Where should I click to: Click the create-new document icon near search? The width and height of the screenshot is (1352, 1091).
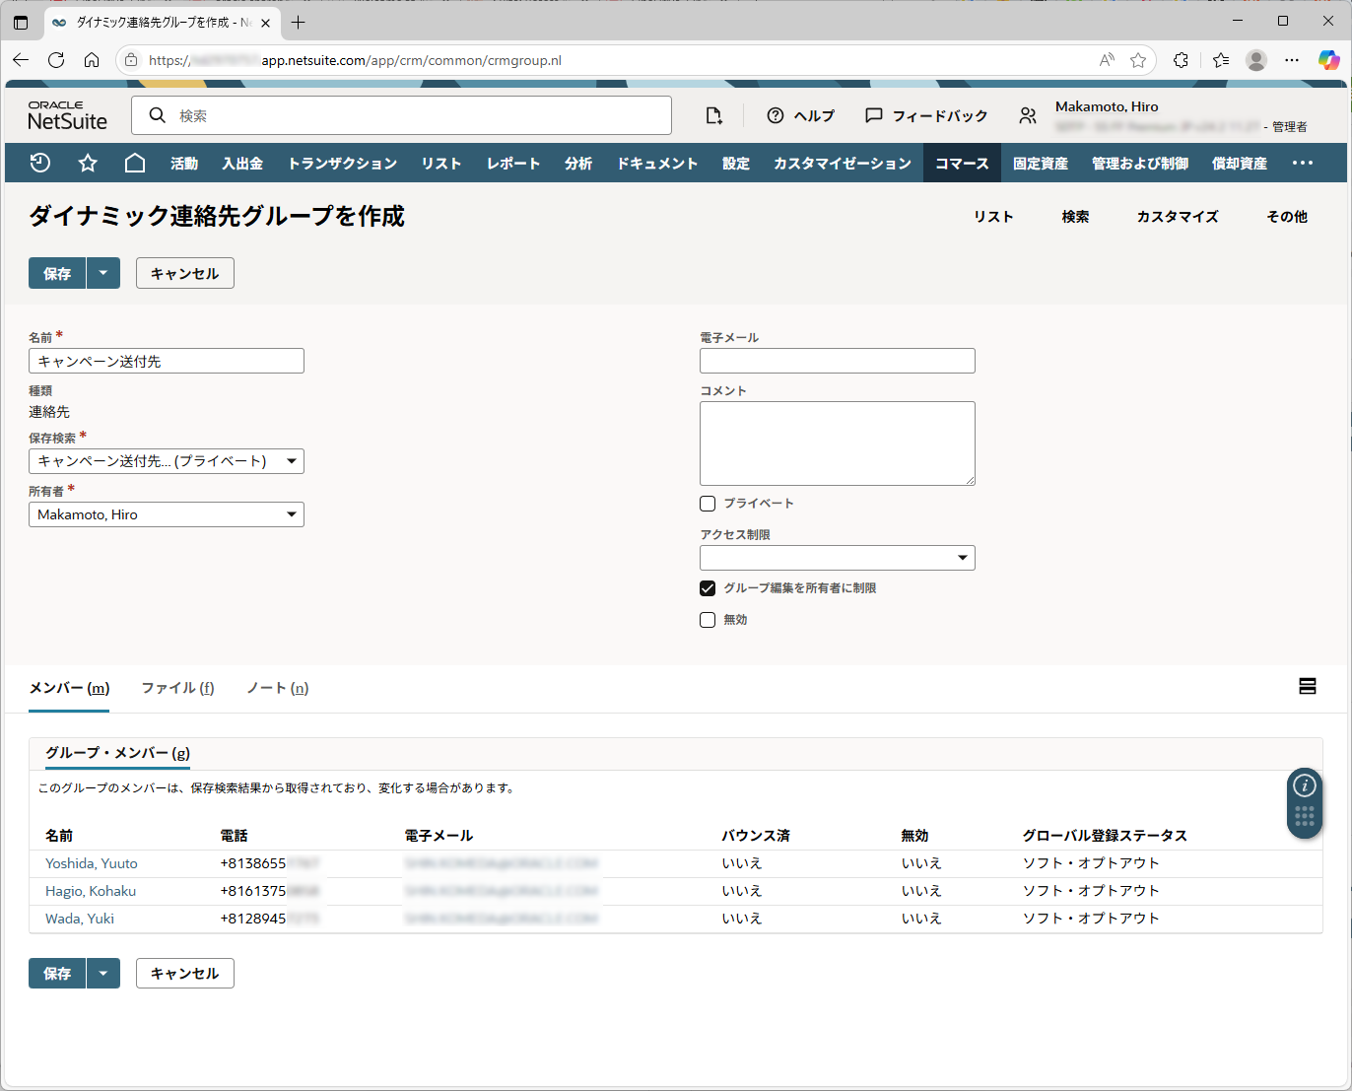click(714, 115)
